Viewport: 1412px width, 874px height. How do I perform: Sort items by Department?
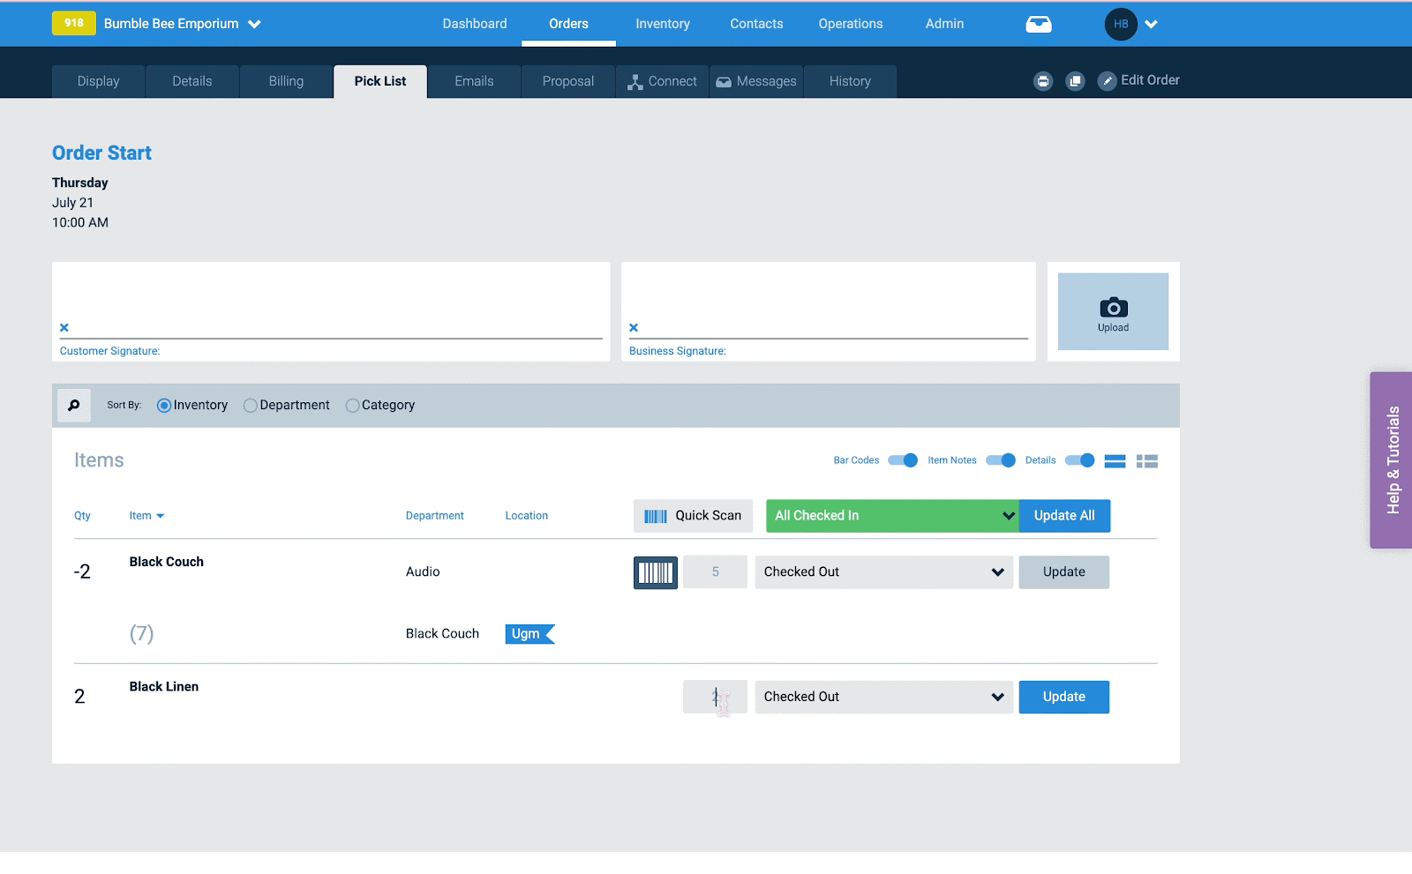click(x=251, y=406)
